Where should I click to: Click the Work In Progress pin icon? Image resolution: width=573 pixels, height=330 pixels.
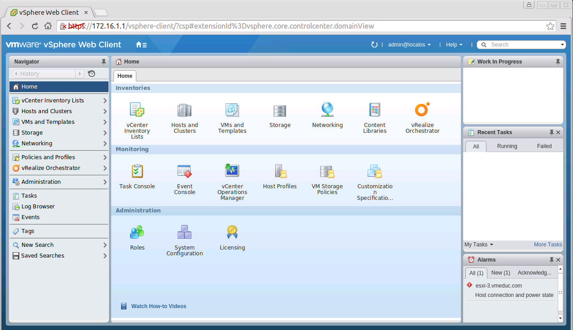click(558, 62)
